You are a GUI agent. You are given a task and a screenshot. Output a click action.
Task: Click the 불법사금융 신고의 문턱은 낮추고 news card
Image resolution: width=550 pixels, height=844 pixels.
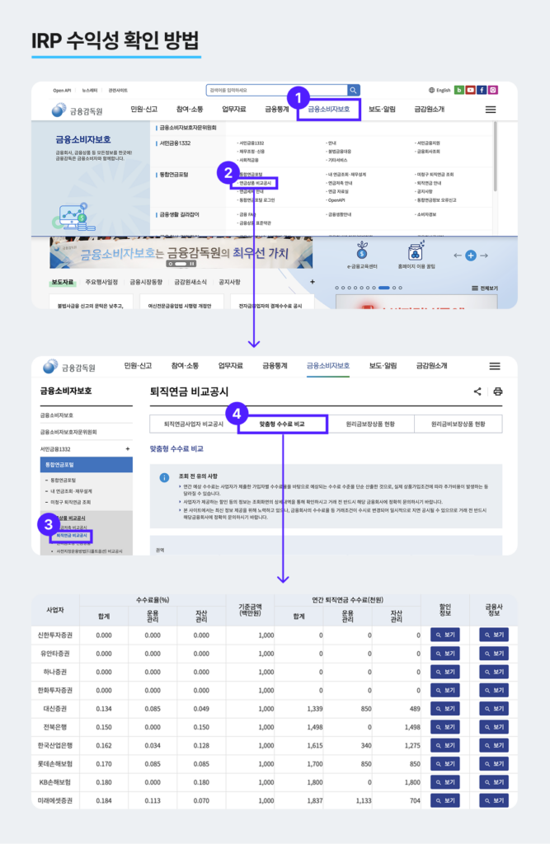pyautogui.click(x=91, y=302)
